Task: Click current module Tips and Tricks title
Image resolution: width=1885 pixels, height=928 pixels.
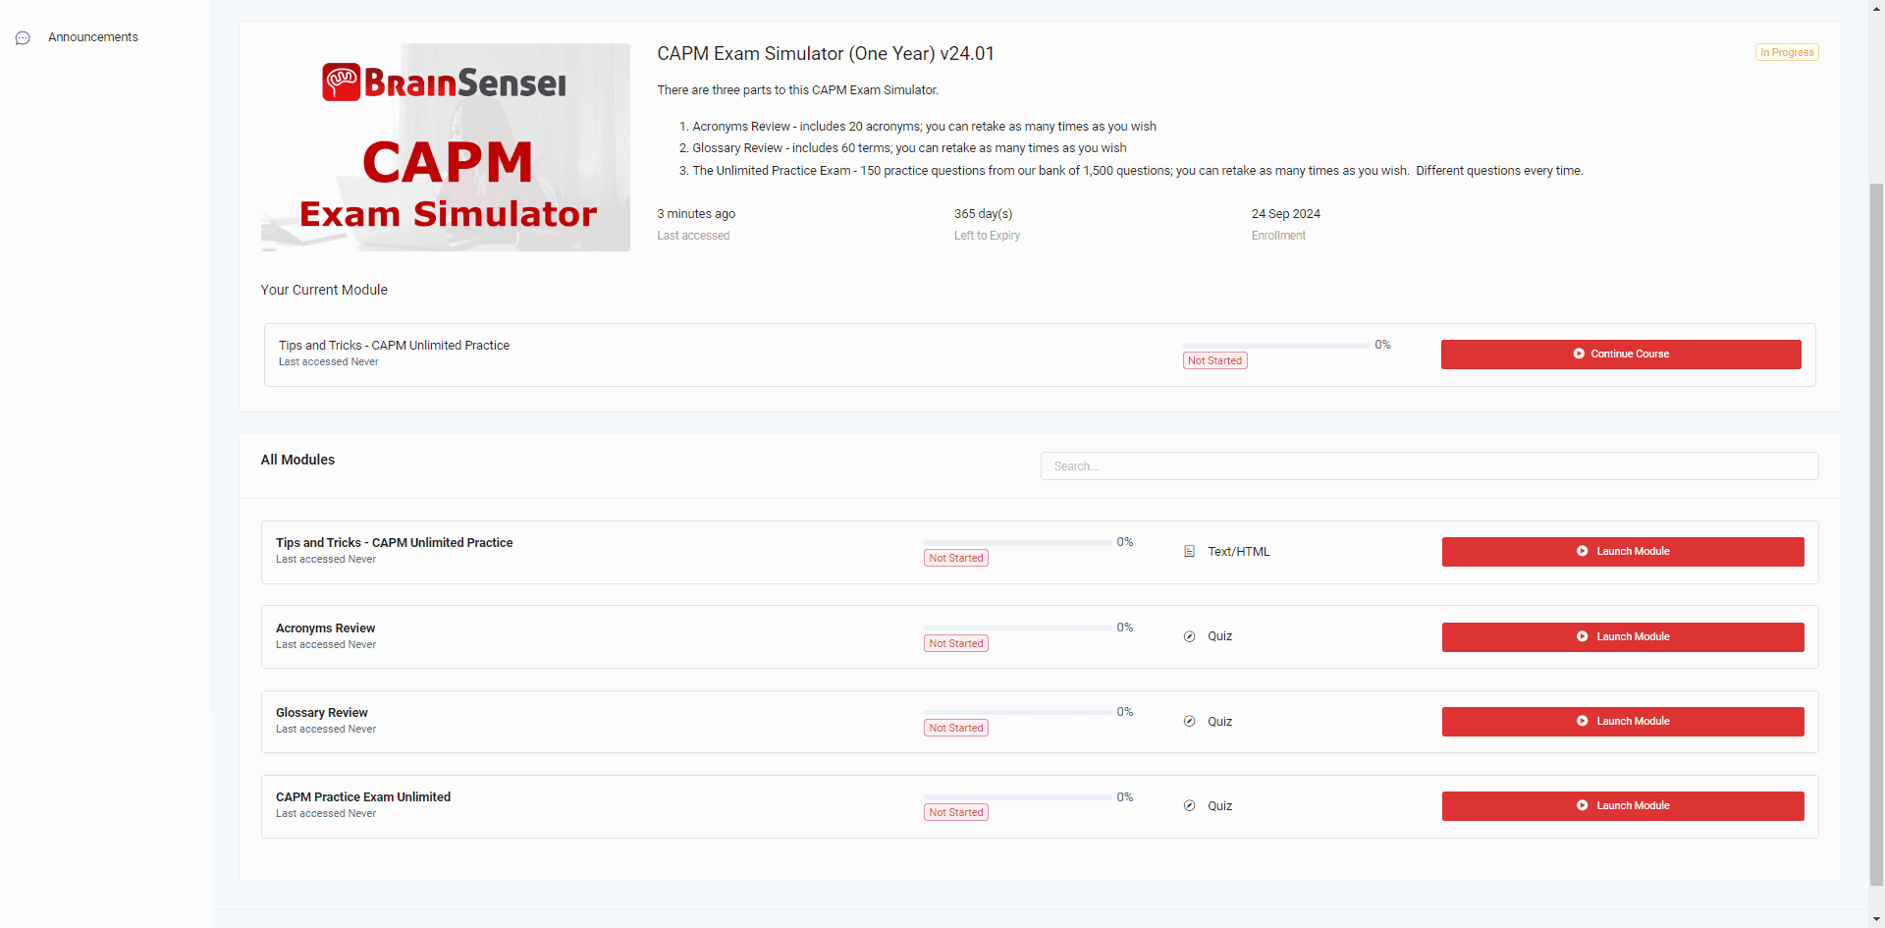Action: click(x=394, y=346)
